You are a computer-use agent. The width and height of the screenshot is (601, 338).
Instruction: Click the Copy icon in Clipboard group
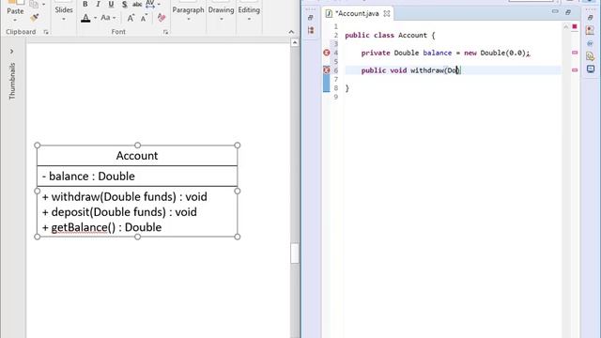pos(34,4)
